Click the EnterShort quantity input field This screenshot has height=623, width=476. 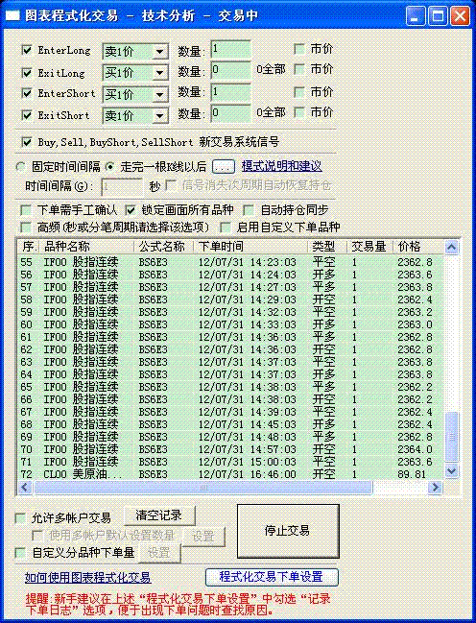pyautogui.click(x=231, y=93)
